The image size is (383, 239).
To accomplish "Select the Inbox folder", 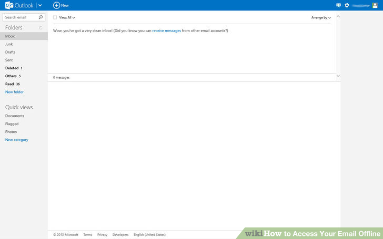I will pos(24,36).
